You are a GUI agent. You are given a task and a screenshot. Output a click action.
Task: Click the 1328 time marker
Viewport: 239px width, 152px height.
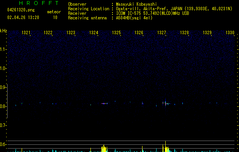pos(184,33)
